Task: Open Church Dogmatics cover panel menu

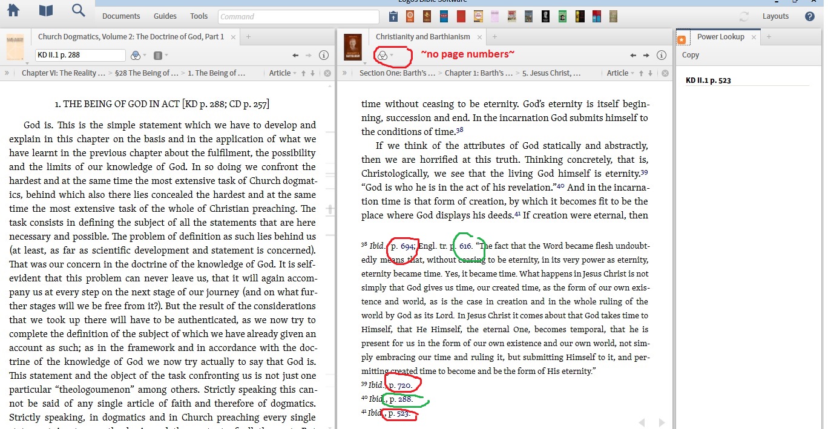Action: [15, 47]
